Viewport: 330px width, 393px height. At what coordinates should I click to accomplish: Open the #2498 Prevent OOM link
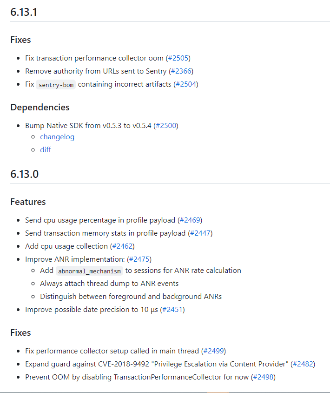(263, 377)
